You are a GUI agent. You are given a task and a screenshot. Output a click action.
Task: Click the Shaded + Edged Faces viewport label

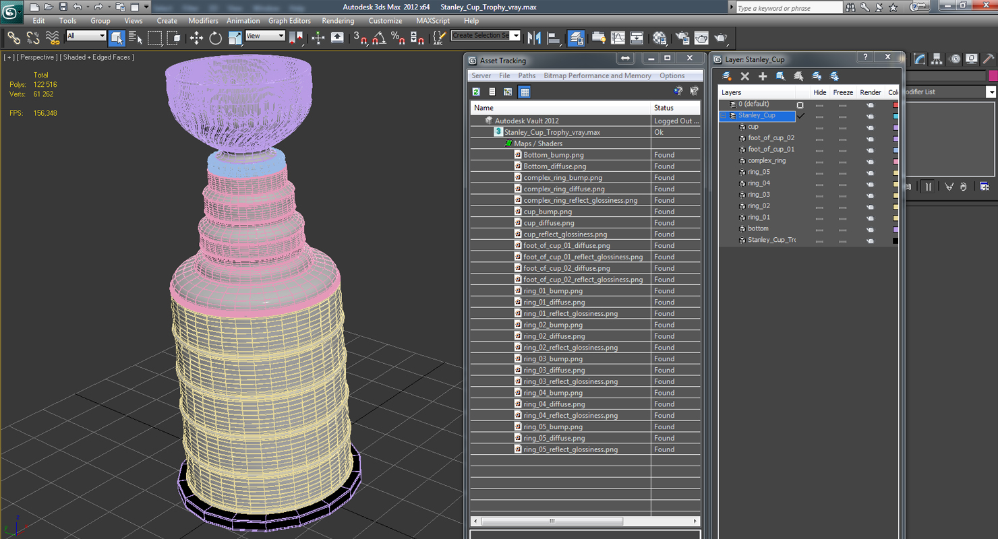[97, 57]
